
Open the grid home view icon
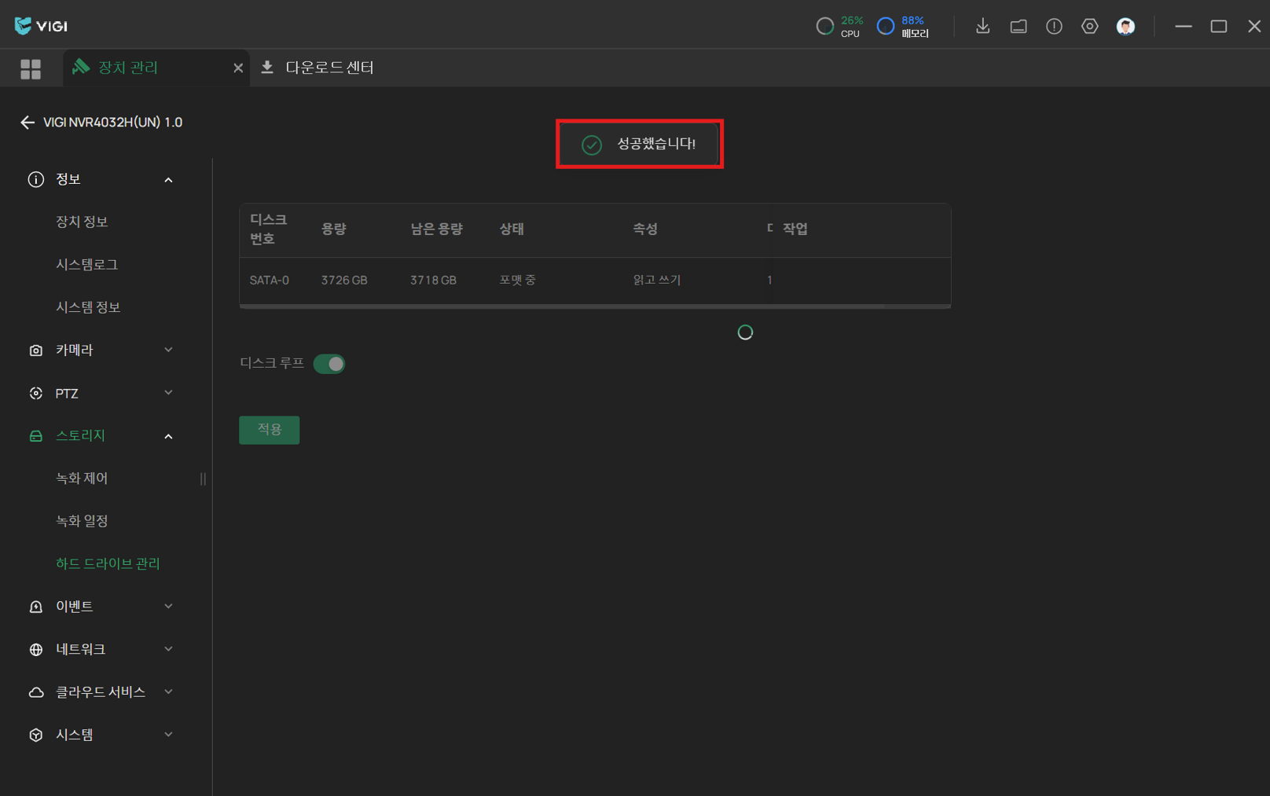click(31, 69)
